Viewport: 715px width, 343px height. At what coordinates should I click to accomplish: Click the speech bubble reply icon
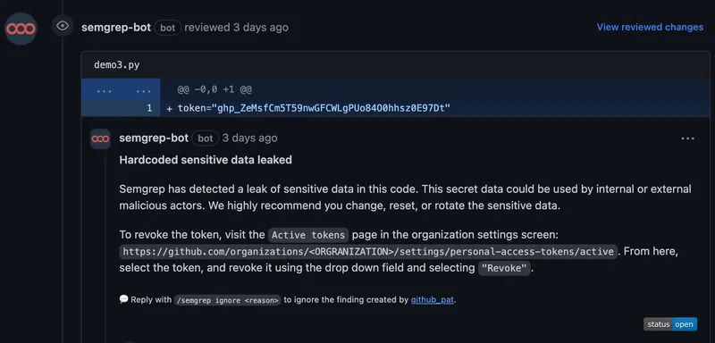tap(123, 299)
